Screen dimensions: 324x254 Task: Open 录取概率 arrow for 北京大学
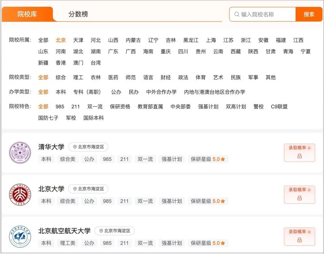coord(309,190)
